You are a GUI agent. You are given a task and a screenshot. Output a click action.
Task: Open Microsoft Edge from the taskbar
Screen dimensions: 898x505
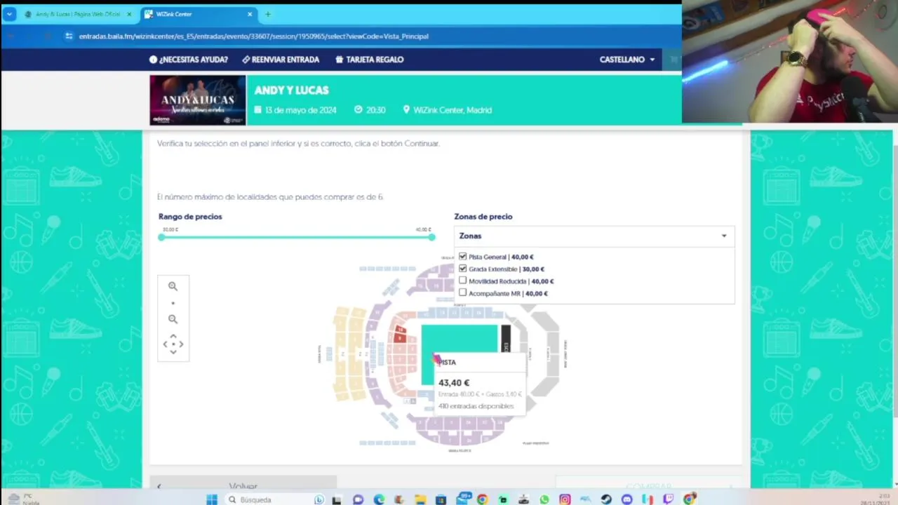[x=379, y=499]
